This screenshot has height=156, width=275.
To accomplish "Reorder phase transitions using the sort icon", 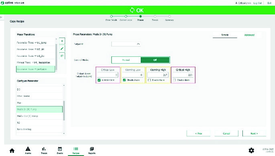I will (62, 56).
